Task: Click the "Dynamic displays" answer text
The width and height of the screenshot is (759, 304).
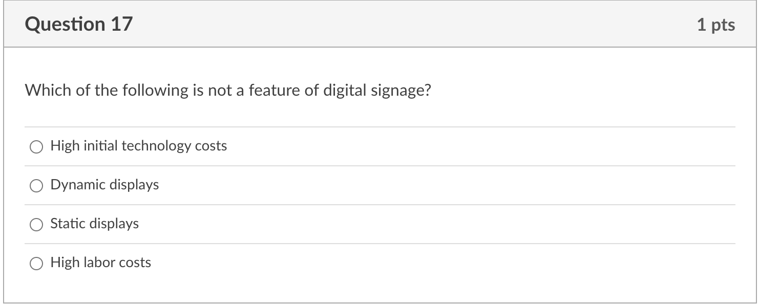Action: pos(104,185)
